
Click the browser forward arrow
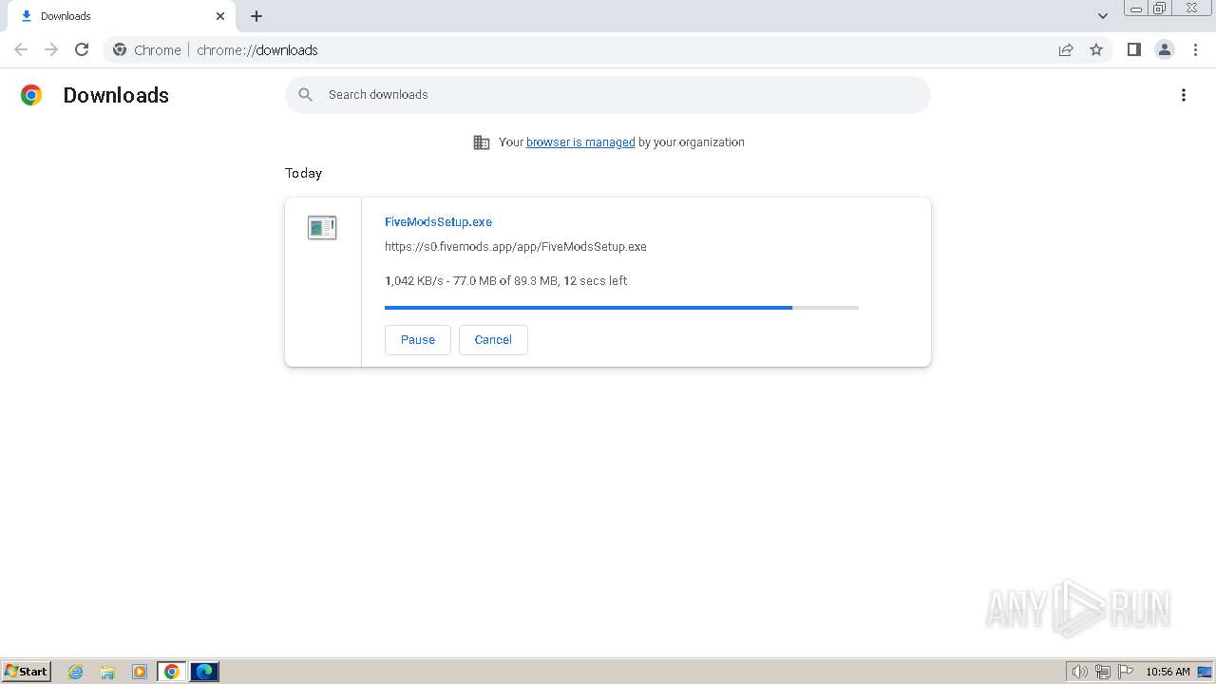pos(51,49)
